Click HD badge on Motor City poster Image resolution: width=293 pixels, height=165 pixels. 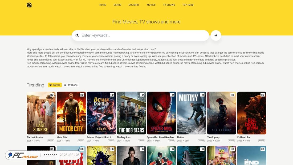pyautogui.click(x=82, y=95)
